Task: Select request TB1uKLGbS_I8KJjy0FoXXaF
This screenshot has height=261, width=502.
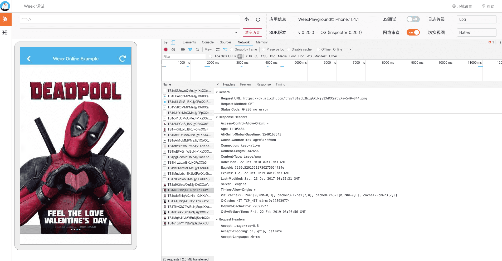Action: (x=188, y=102)
